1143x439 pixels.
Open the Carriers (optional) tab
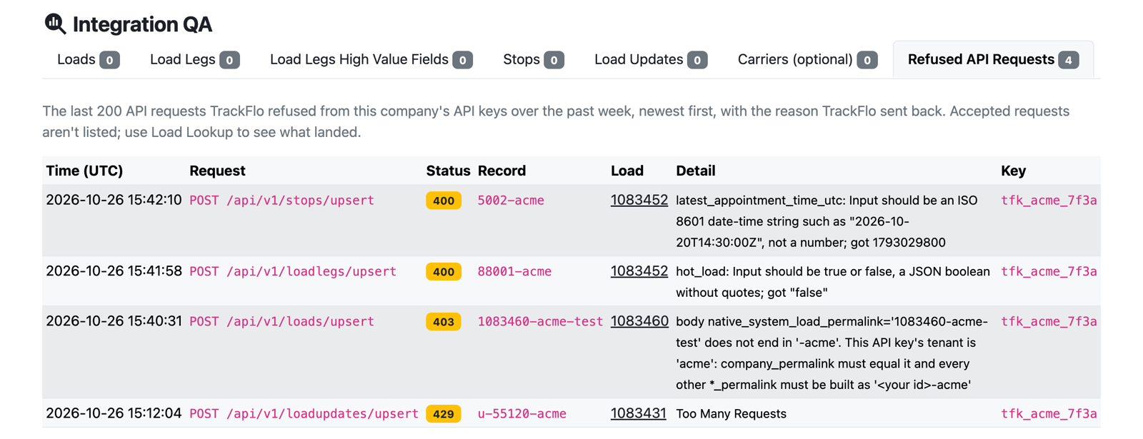click(x=807, y=59)
